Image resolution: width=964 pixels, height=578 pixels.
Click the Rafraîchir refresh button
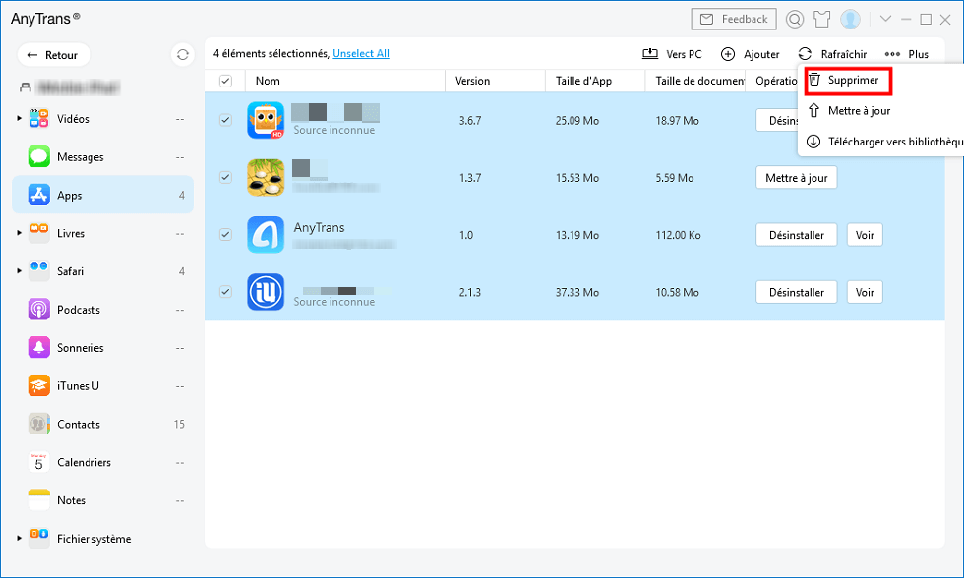832,54
